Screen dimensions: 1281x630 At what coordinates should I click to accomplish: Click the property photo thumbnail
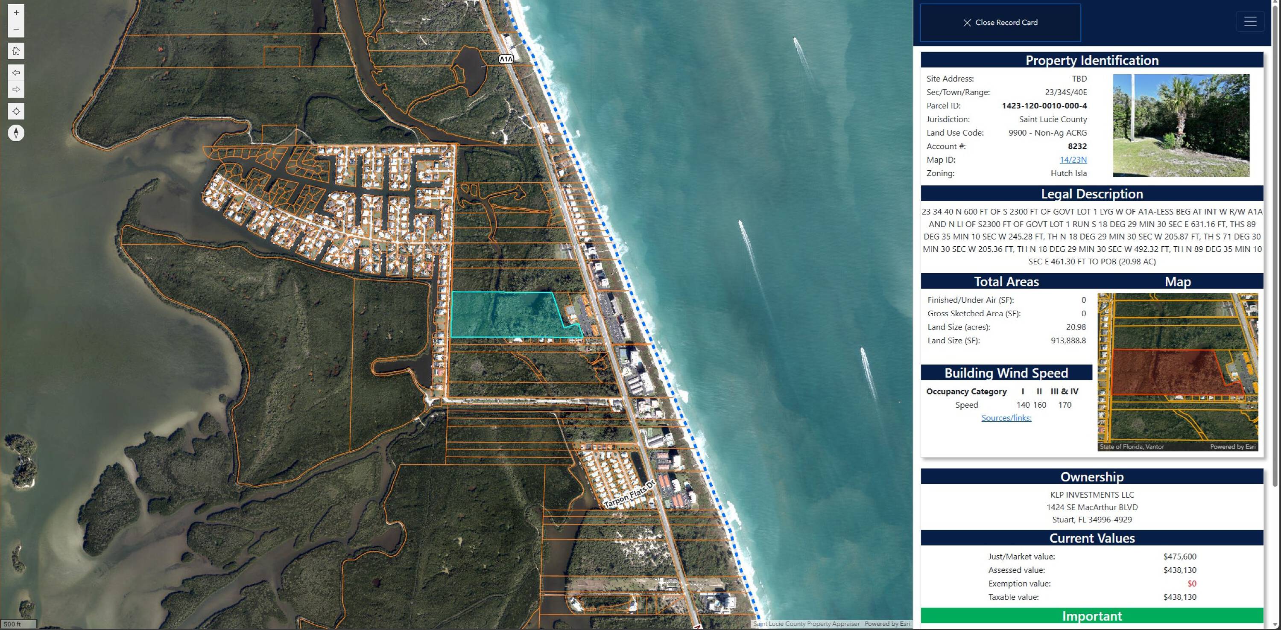[x=1181, y=125]
